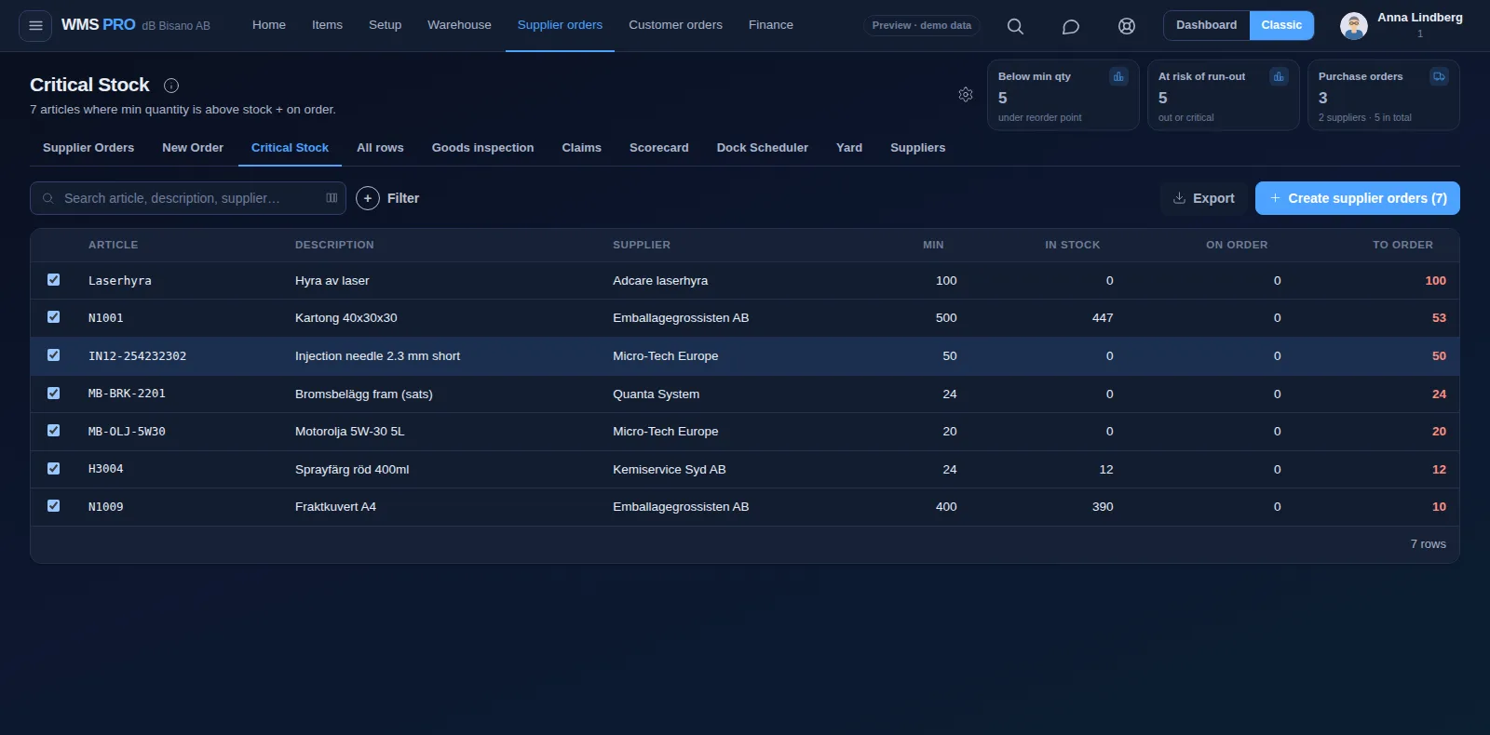Uncheck the IN12-254232302 row checkbox
1490x735 pixels.
53,355
